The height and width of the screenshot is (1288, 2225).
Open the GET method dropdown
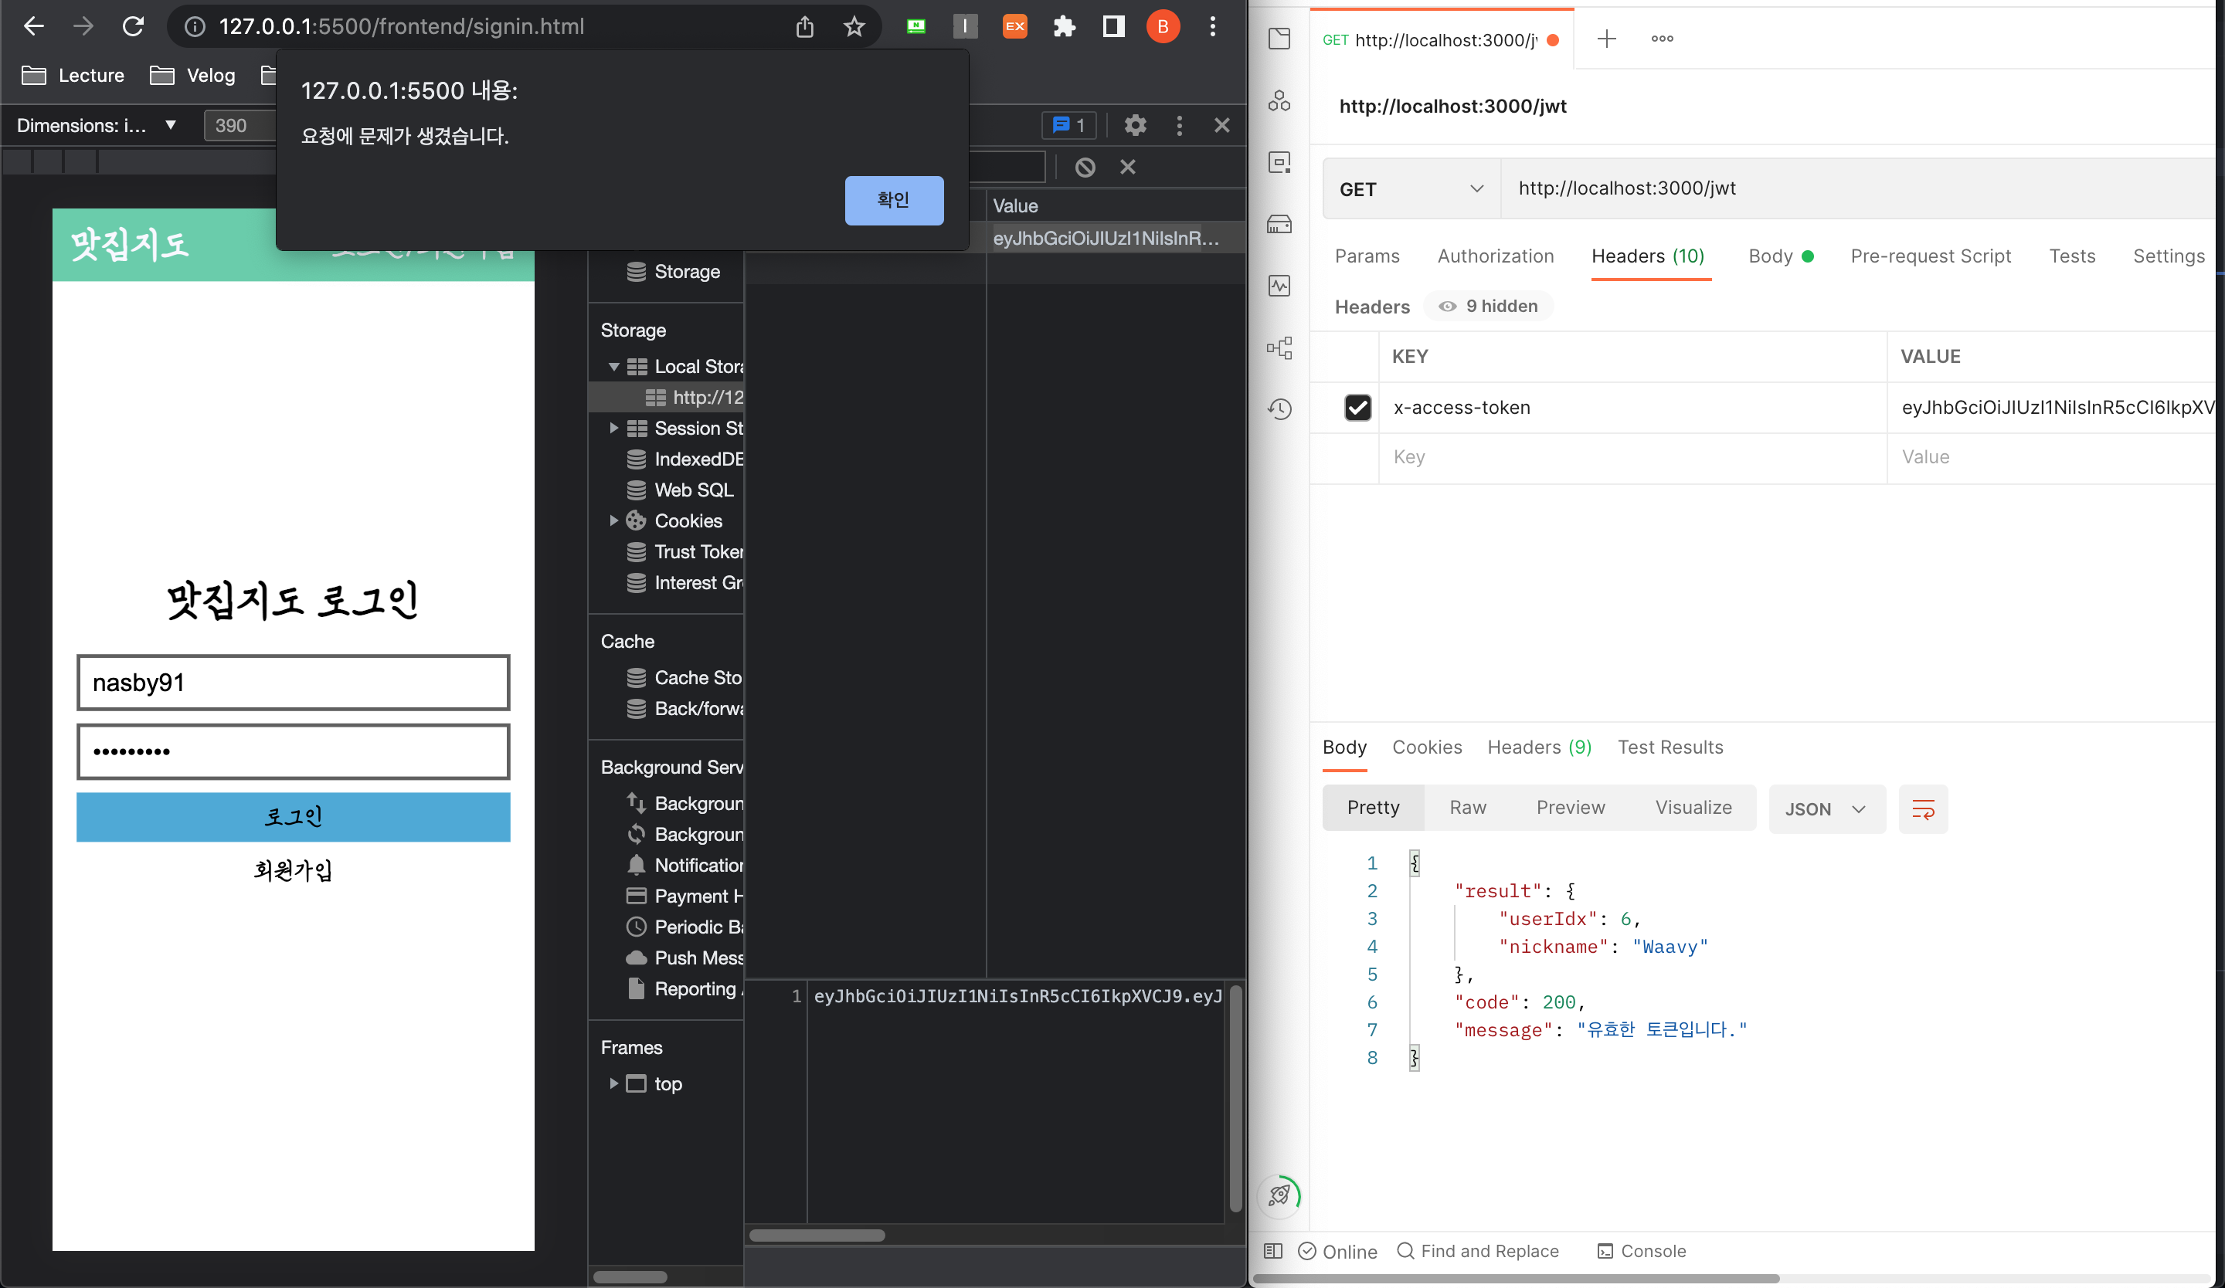click(x=1410, y=188)
